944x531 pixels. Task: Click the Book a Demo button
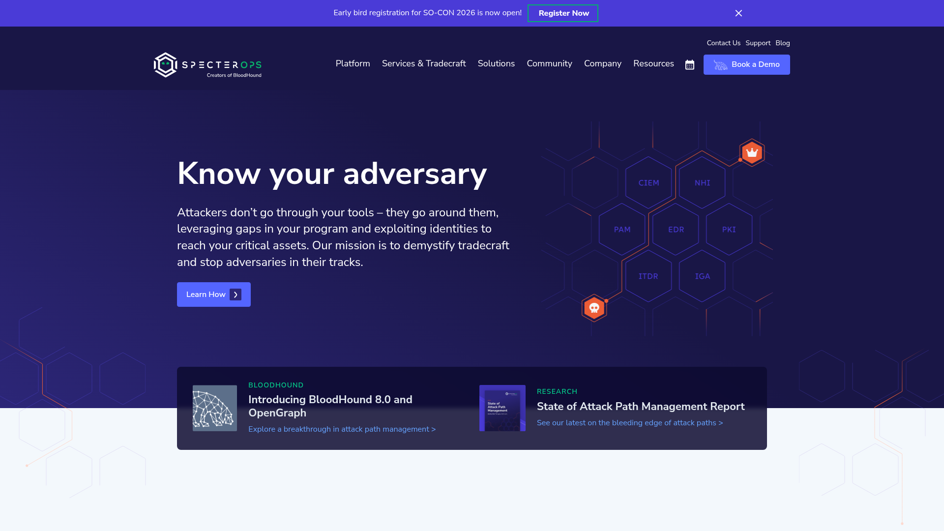tap(746, 64)
